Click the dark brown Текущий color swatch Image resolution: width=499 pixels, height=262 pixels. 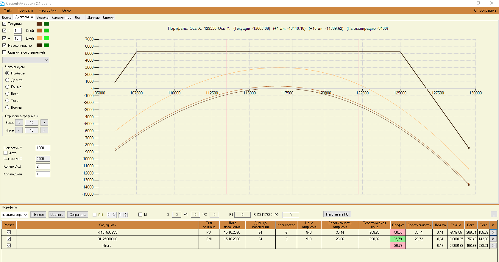pos(39,24)
